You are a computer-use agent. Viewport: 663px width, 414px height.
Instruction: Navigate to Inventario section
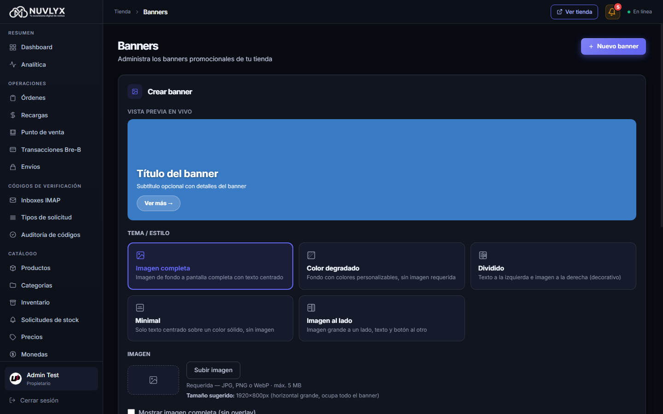pos(51,303)
